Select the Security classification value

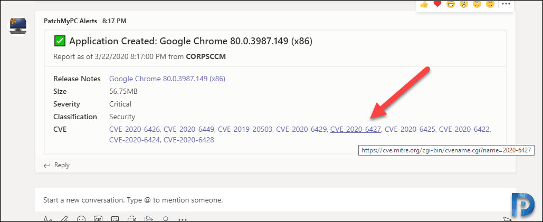pos(122,117)
